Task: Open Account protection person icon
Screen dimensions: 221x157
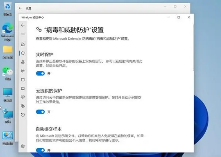Action: 23,62
